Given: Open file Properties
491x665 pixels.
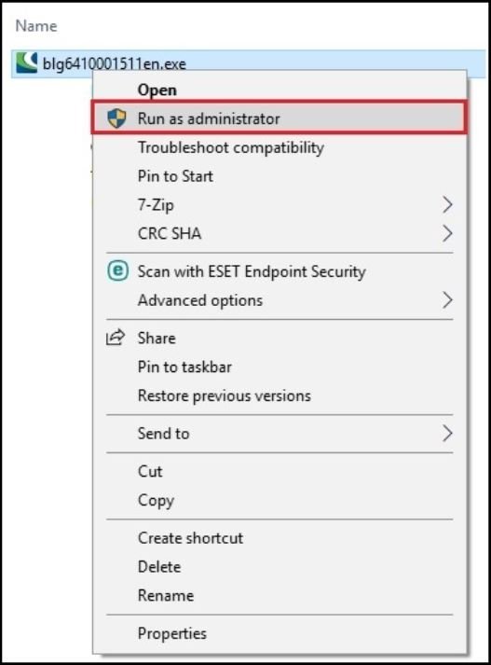Looking at the screenshot, I should [280, 633].
